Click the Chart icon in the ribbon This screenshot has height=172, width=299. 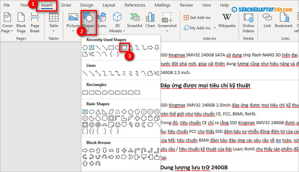(150, 21)
